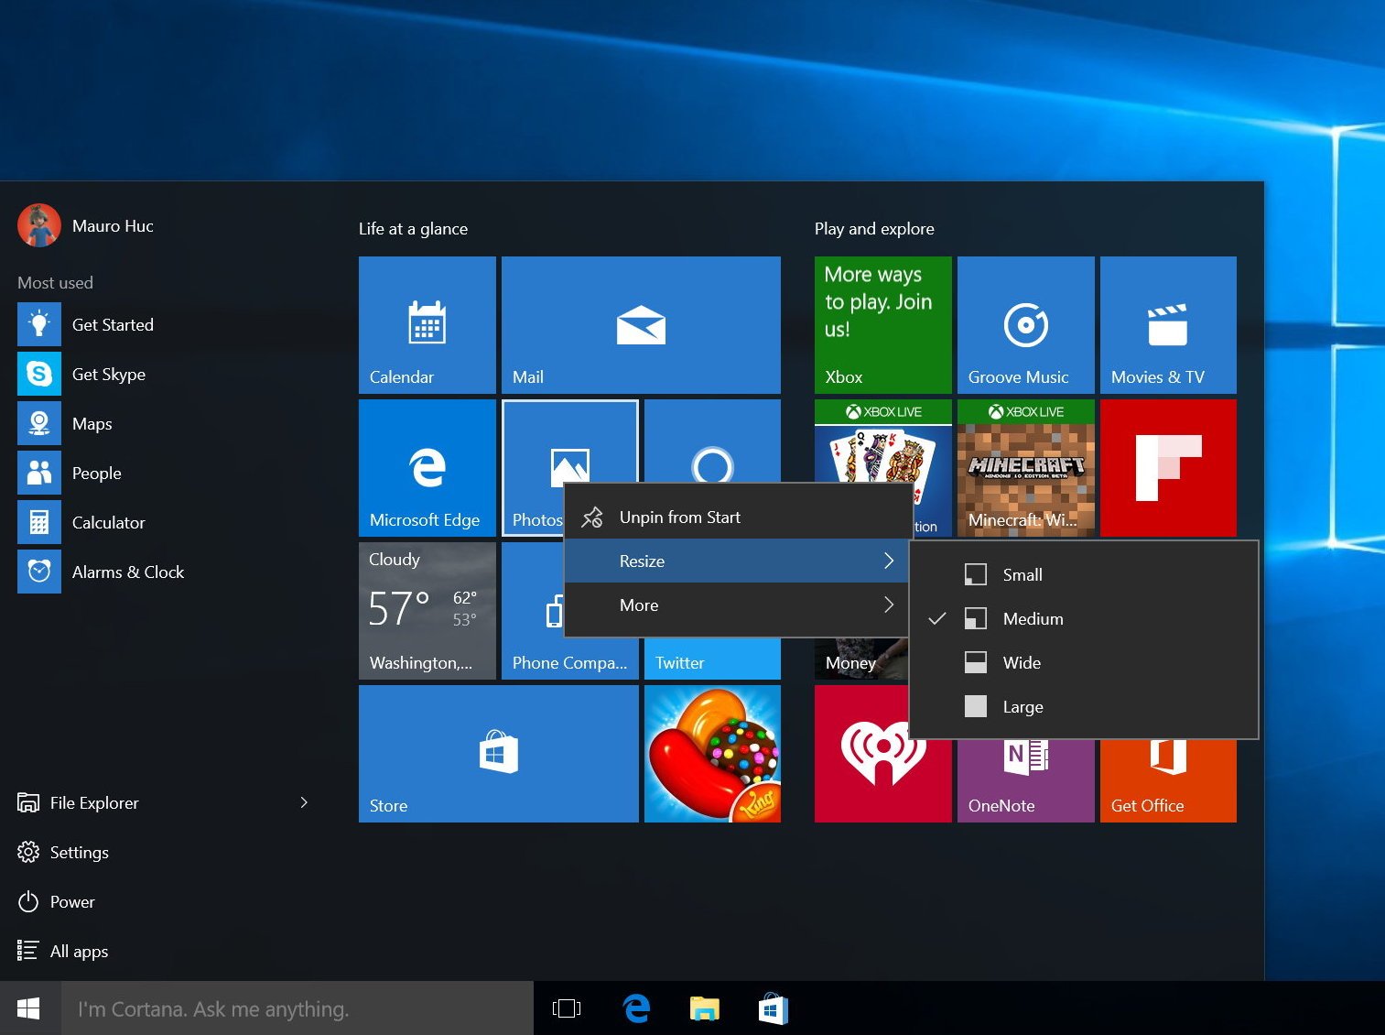
Task: Open Movies & TV tile
Action: click(x=1167, y=324)
